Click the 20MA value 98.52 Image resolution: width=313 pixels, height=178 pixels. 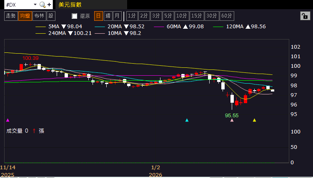[137, 27]
